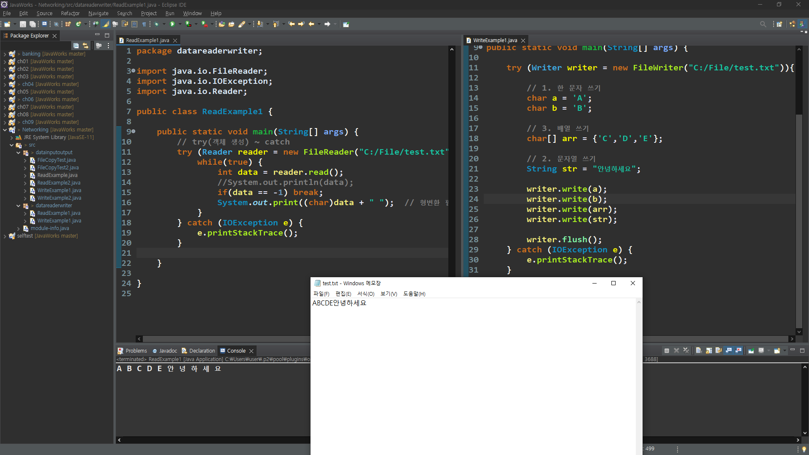
Task: Click the green Run button in toolbar
Action: tap(172, 24)
